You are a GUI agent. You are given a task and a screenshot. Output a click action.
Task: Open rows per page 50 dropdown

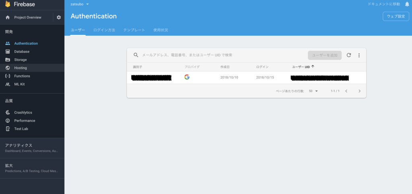click(x=313, y=91)
